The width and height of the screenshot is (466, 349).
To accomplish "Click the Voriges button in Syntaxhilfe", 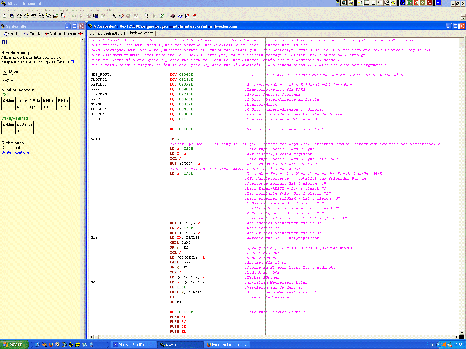I will (x=53, y=34).
